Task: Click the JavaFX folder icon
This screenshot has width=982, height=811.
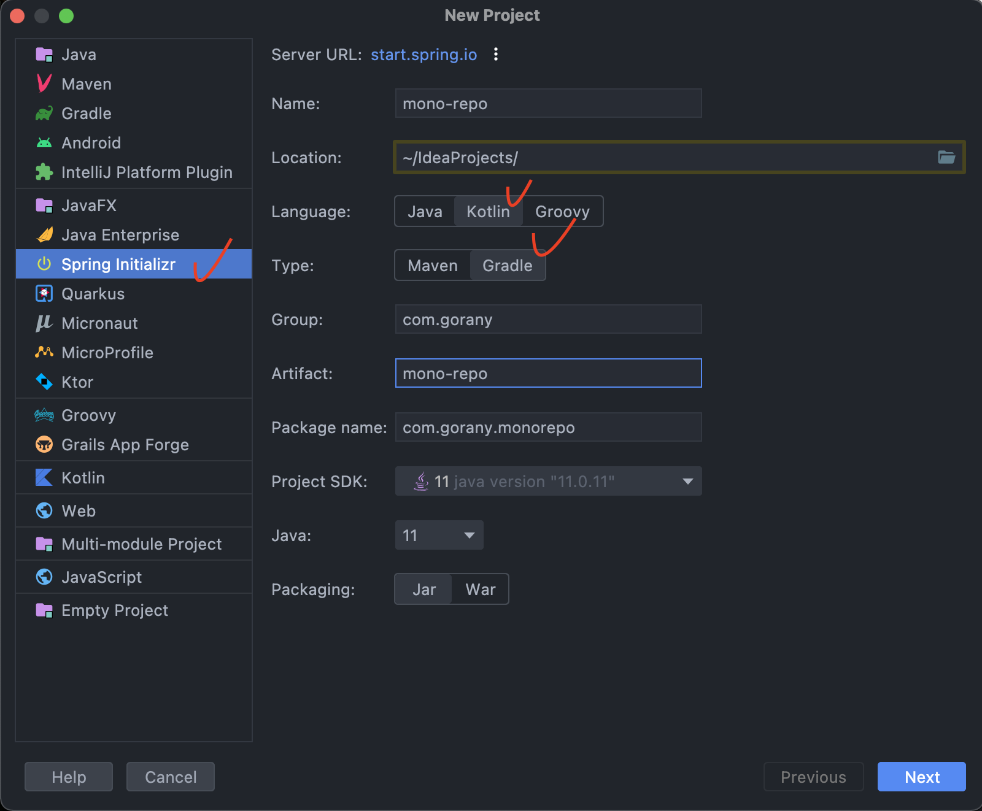Action: [x=44, y=206]
